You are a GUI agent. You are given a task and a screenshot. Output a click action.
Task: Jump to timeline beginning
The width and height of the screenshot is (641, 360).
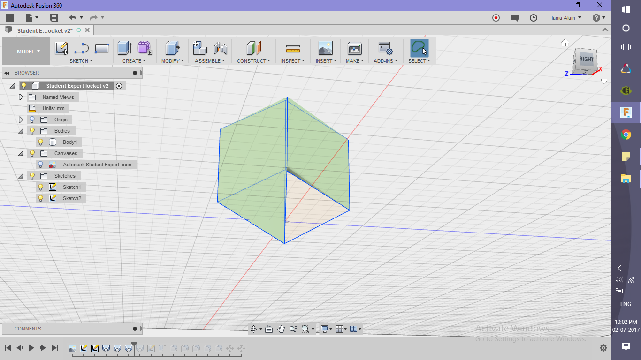(x=8, y=348)
